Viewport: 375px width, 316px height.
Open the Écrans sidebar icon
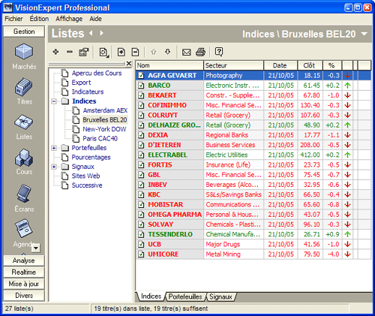pos(24,194)
